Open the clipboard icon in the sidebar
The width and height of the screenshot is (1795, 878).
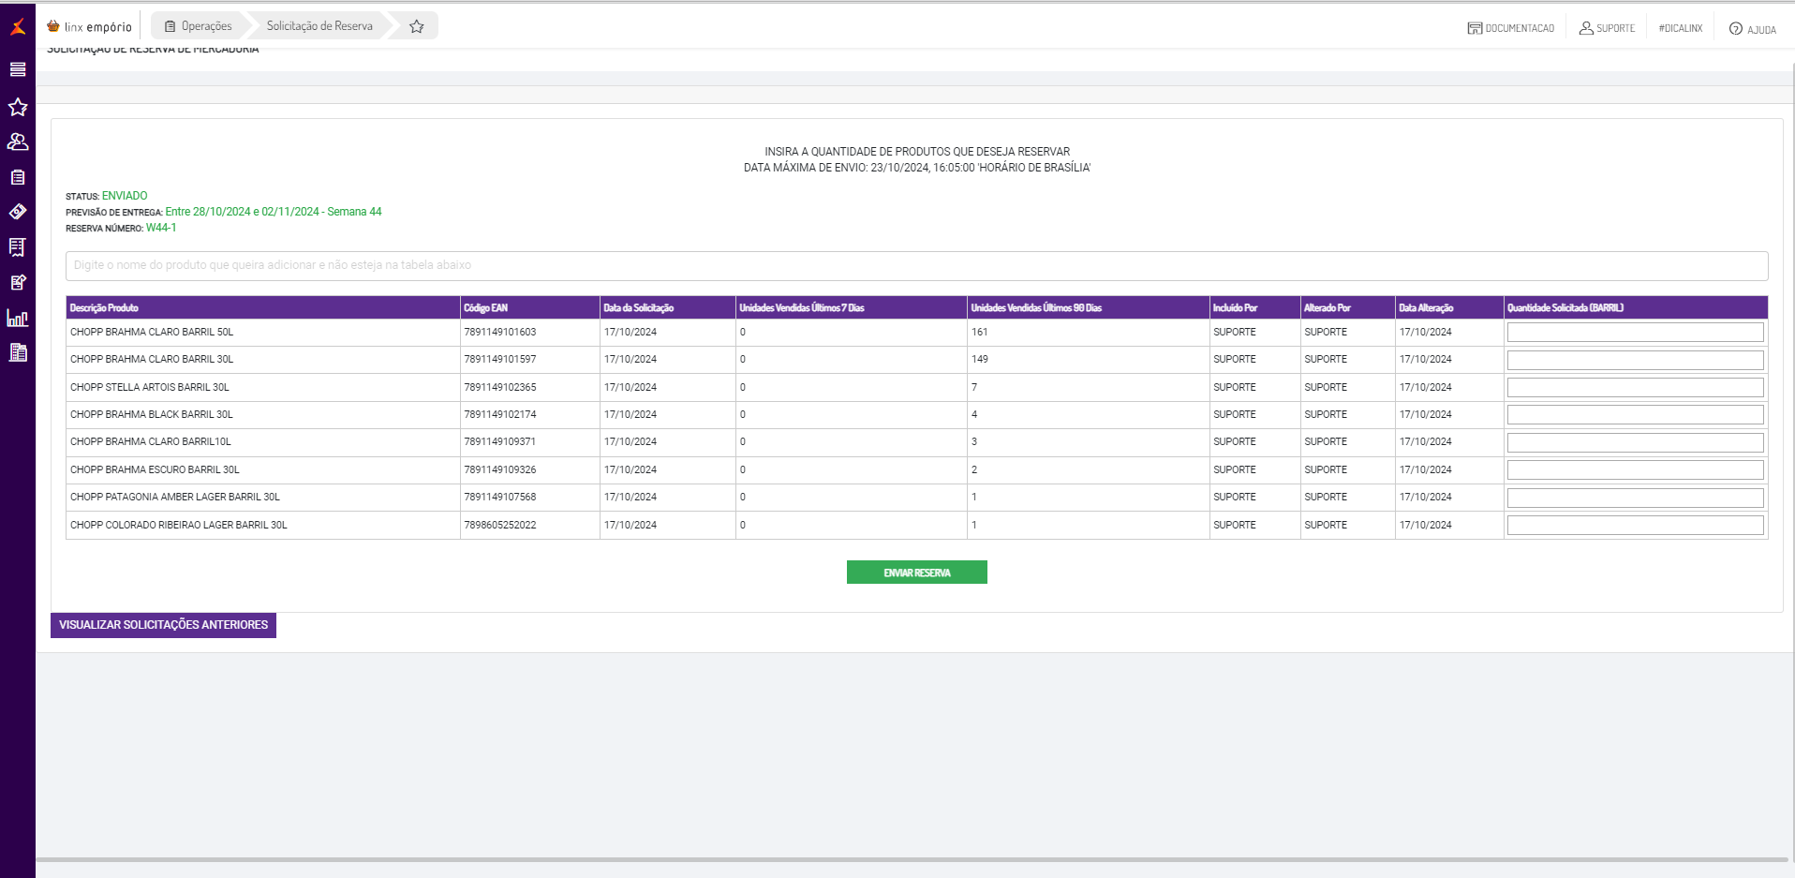(x=18, y=177)
